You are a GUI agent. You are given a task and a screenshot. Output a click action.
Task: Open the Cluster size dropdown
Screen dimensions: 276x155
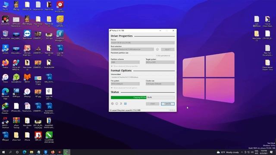(160, 84)
